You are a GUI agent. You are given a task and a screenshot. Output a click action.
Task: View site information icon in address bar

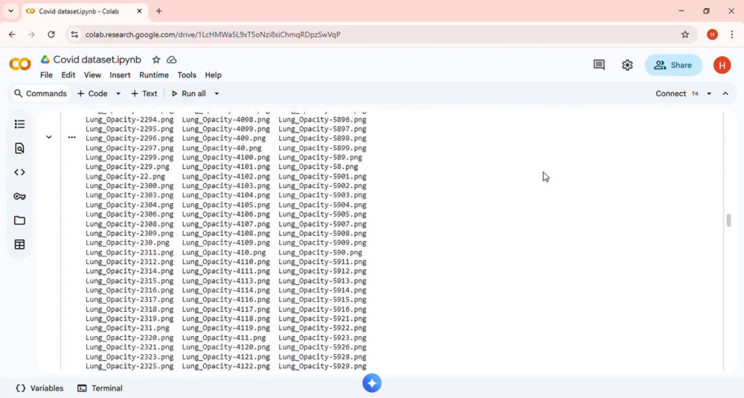pos(74,34)
